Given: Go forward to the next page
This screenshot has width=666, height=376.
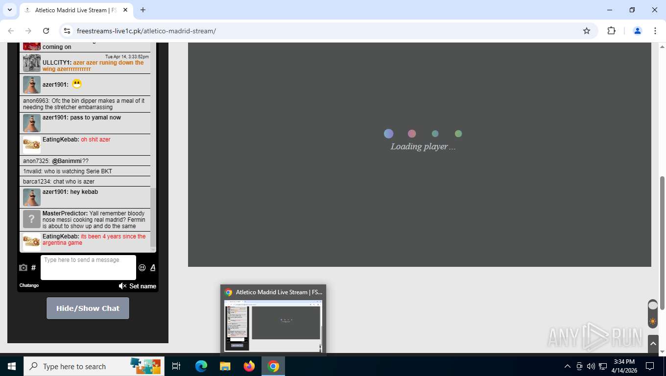Looking at the screenshot, I should click(28, 31).
